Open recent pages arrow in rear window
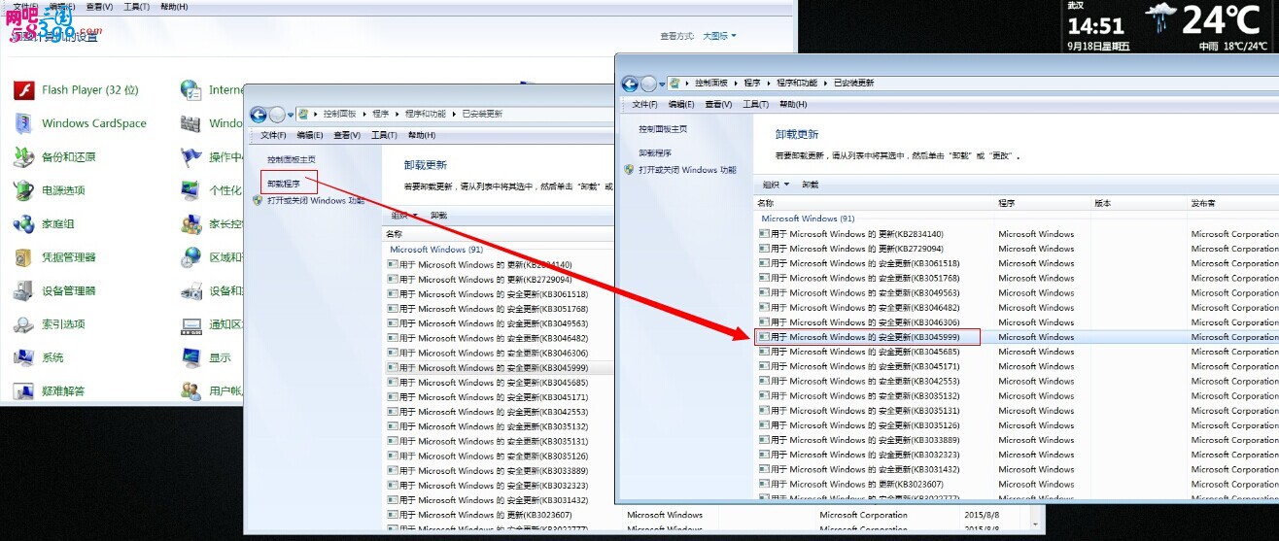1279x541 pixels. (290, 115)
